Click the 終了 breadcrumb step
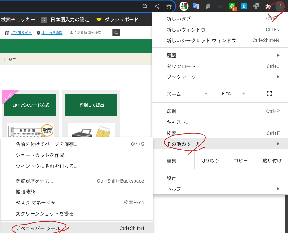 [12, 59]
